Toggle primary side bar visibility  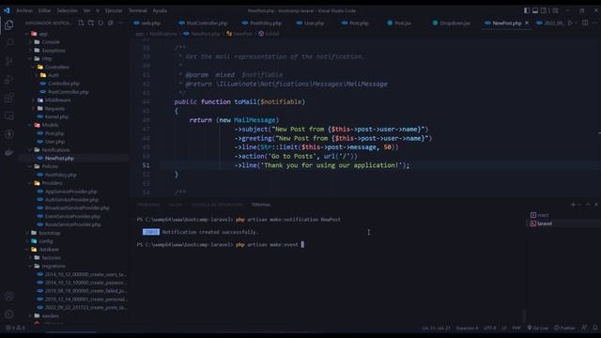tap(527, 10)
